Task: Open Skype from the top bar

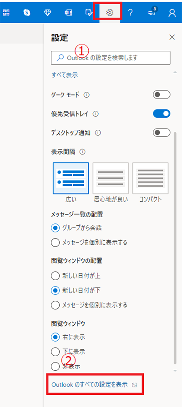Action: (x=26, y=12)
